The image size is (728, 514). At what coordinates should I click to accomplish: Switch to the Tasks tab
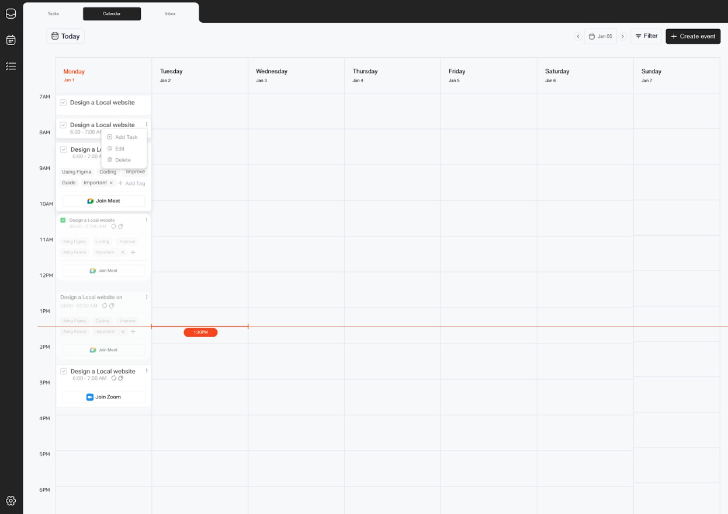click(x=53, y=13)
